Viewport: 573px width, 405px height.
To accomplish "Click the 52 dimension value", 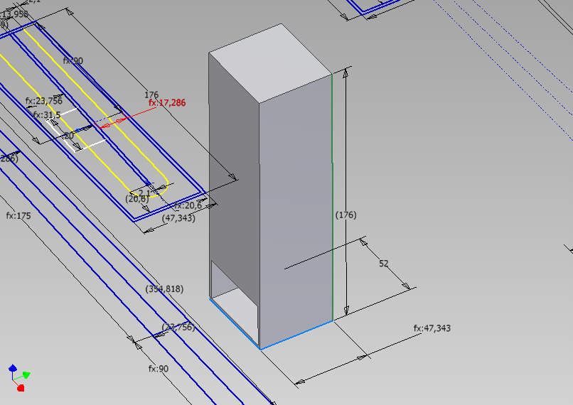I will [x=383, y=264].
